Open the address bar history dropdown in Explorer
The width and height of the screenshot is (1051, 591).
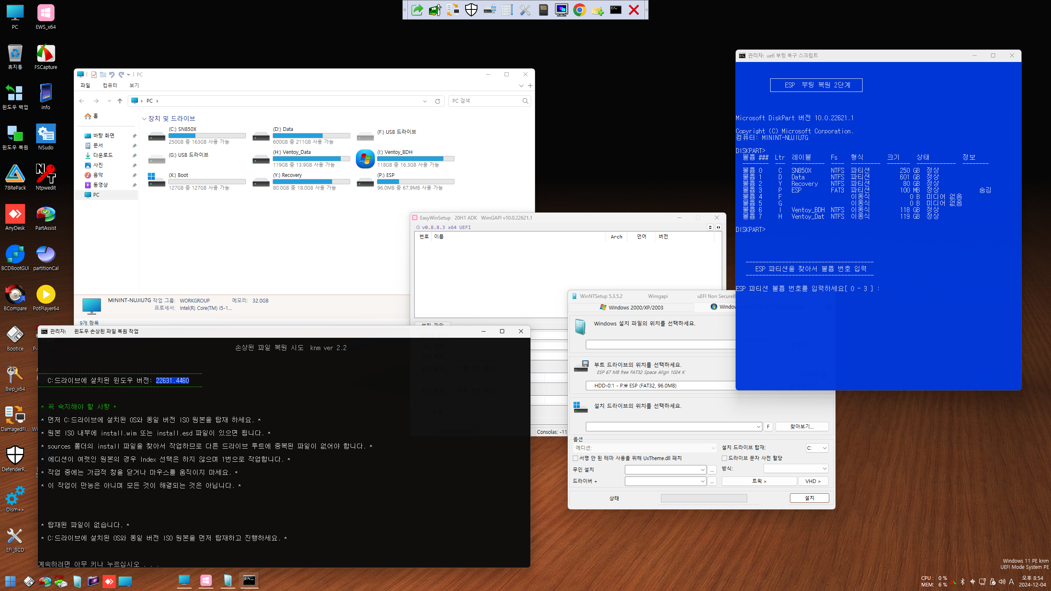click(x=425, y=101)
